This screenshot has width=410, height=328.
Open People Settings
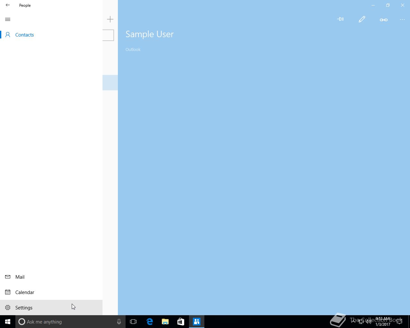point(51,307)
